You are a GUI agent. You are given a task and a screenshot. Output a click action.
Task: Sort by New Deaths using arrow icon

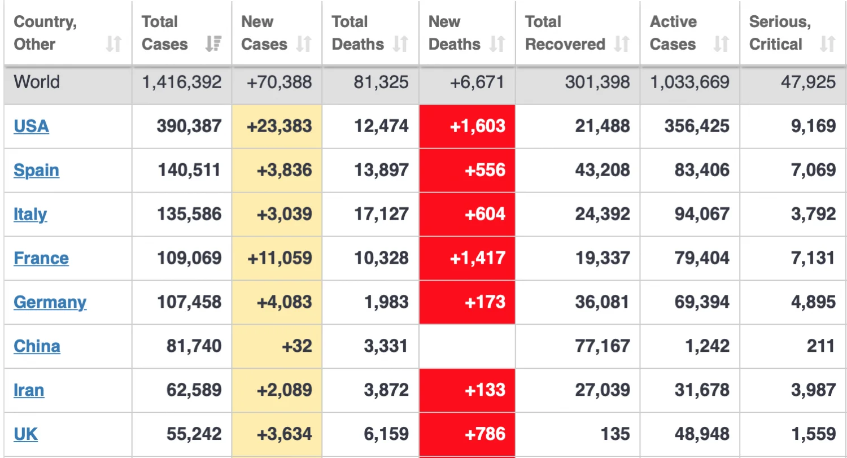(x=497, y=44)
